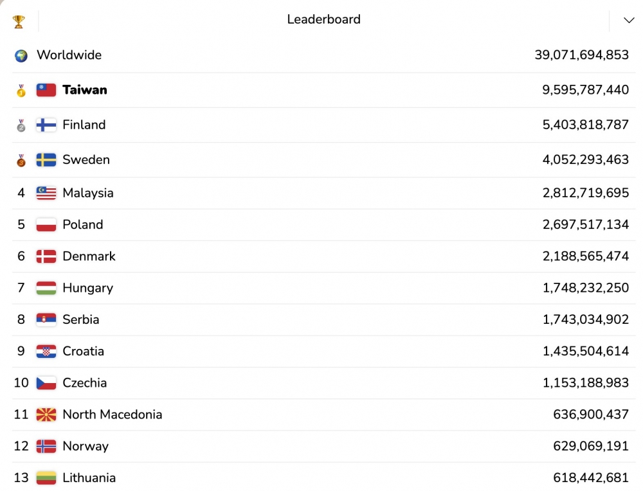Click the Worldwide globe icon
Screen dimensions: 643x491
[x=21, y=56]
